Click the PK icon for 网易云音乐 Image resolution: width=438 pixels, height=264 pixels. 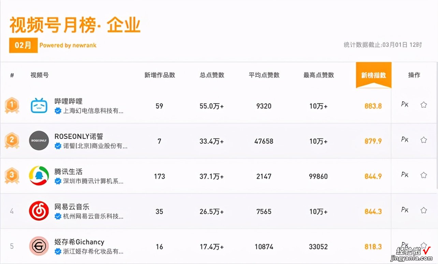(405, 210)
